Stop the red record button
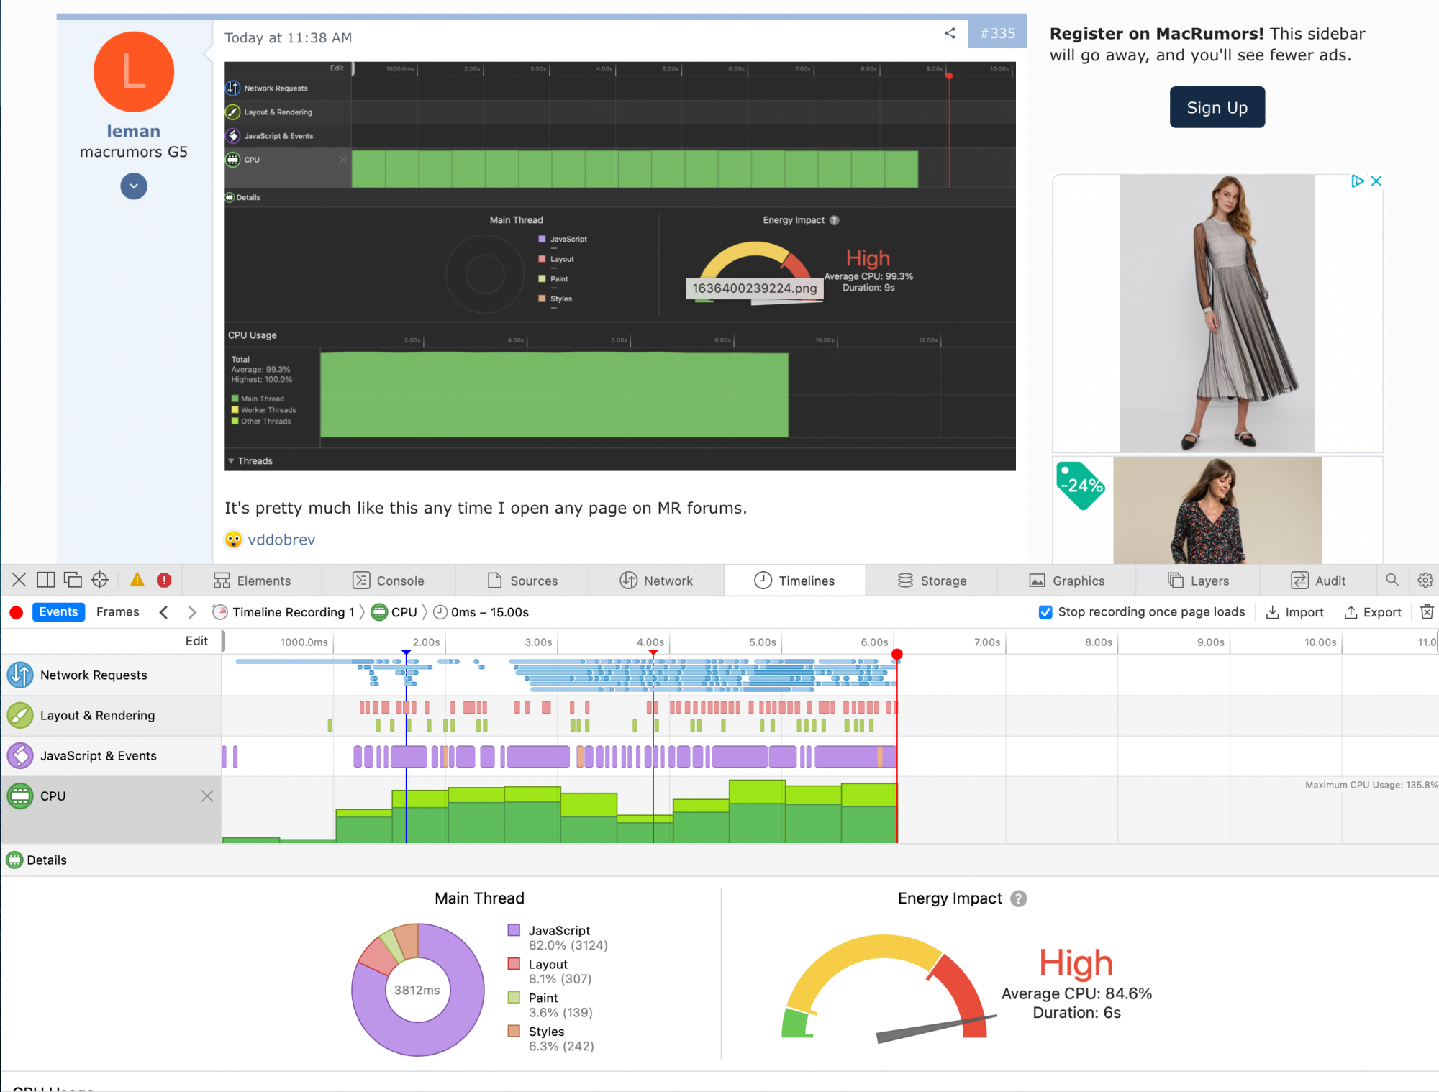Viewport: 1439px width, 1092px height. pyautogui.click(x=16, y=612)
